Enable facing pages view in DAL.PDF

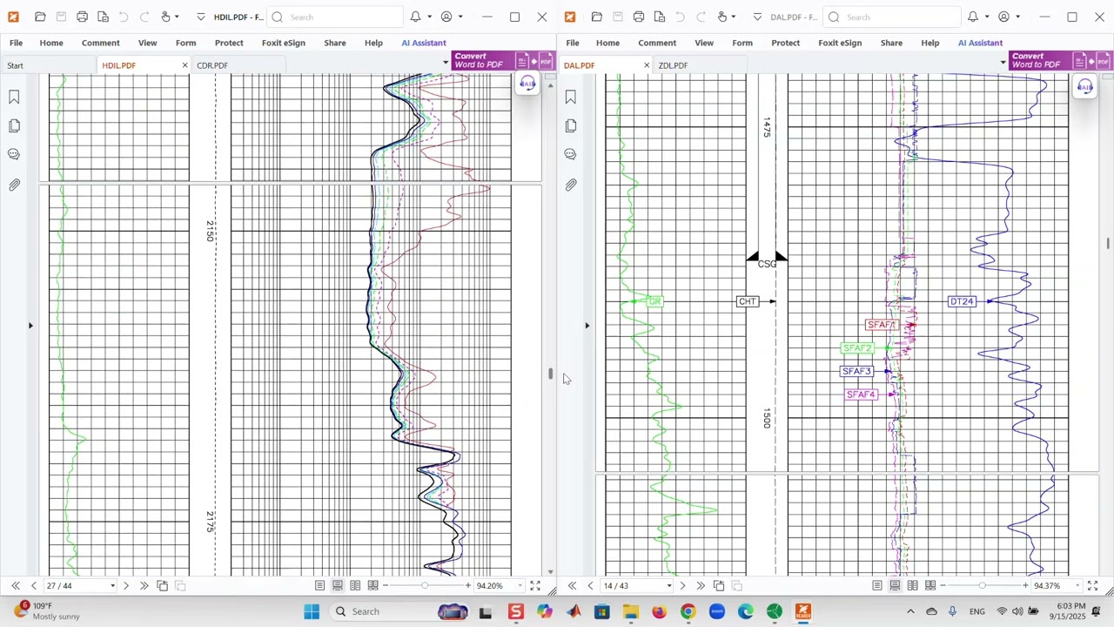tap(912, 586)
